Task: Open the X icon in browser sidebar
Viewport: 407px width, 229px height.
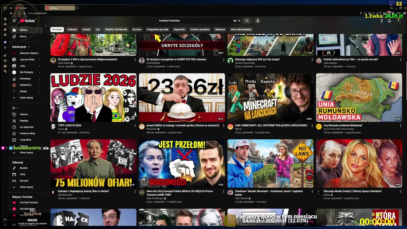Action: click(5, 48)
